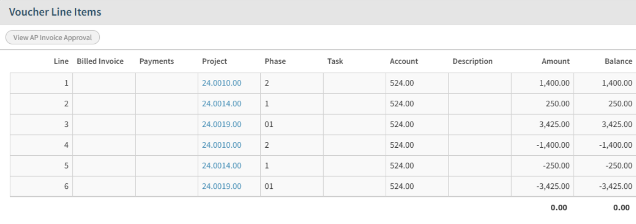Image resolution: width=636 pixels, height=224 pixels.
Task: Click the View AP Invoice Approval button
Action: [x=52, y=38]
